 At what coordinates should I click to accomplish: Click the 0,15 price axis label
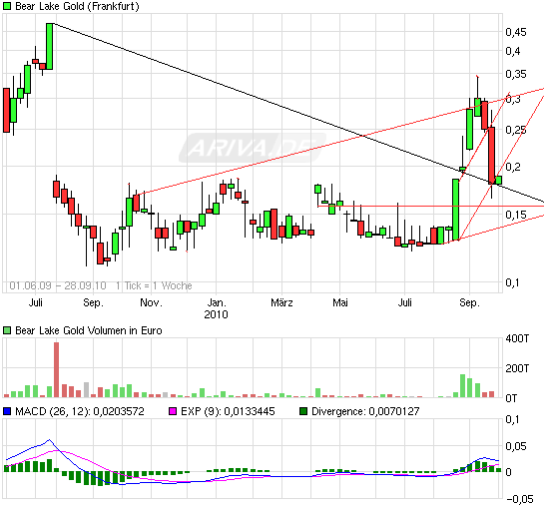516,215
